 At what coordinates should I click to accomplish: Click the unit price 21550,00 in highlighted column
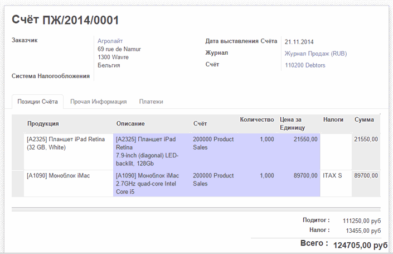[305, 140]
